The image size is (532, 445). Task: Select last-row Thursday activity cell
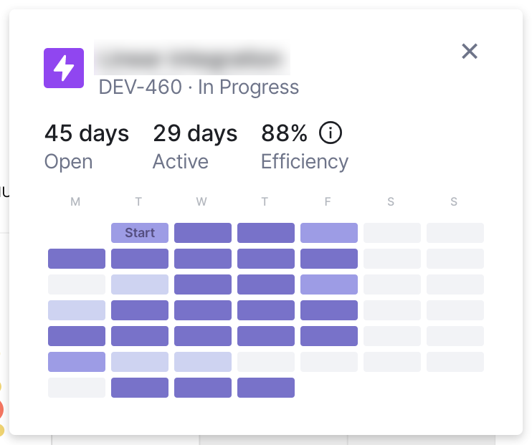(266, 388)
